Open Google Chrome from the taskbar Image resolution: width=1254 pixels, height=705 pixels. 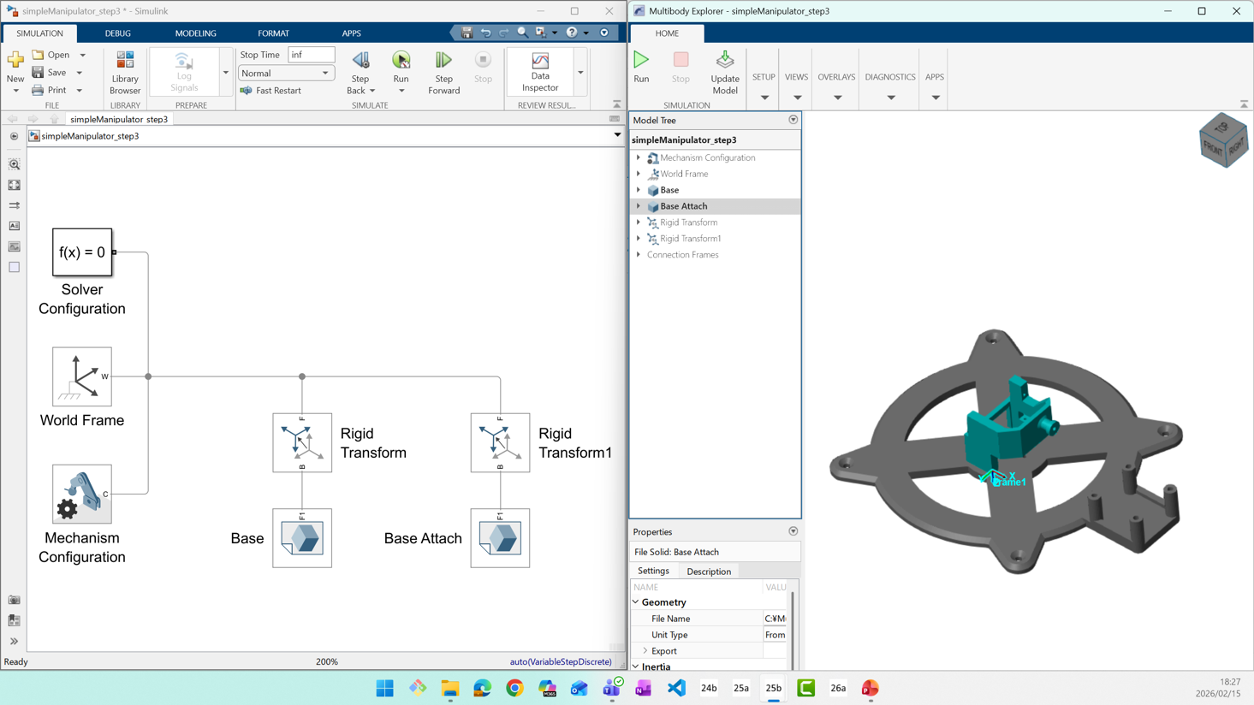pyautogui.click(x=514, y=688)
